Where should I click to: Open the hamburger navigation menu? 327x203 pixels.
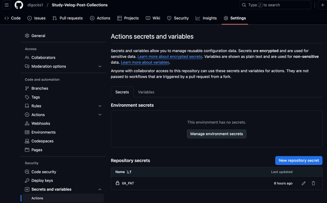(x=6, y=5)
